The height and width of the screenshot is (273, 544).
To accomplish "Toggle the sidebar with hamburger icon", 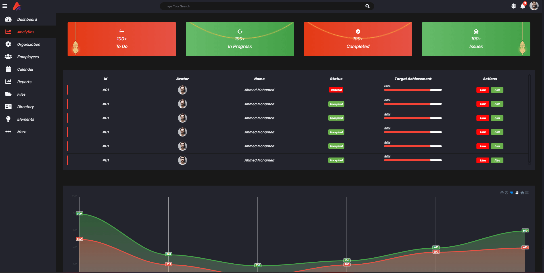I will click(5, 6).
